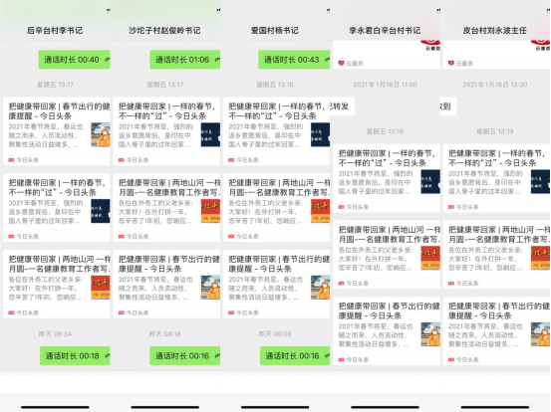Tap 通话时长 00:16 in 沙坨子村赵俊岭书记 chat
The image size is (551, 412).
(185, 356)
